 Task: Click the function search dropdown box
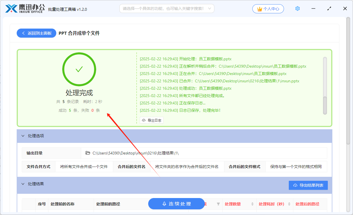[167, 8]
